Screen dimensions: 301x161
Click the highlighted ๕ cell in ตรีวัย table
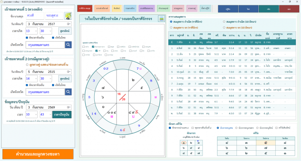click(x=266, y=142)
